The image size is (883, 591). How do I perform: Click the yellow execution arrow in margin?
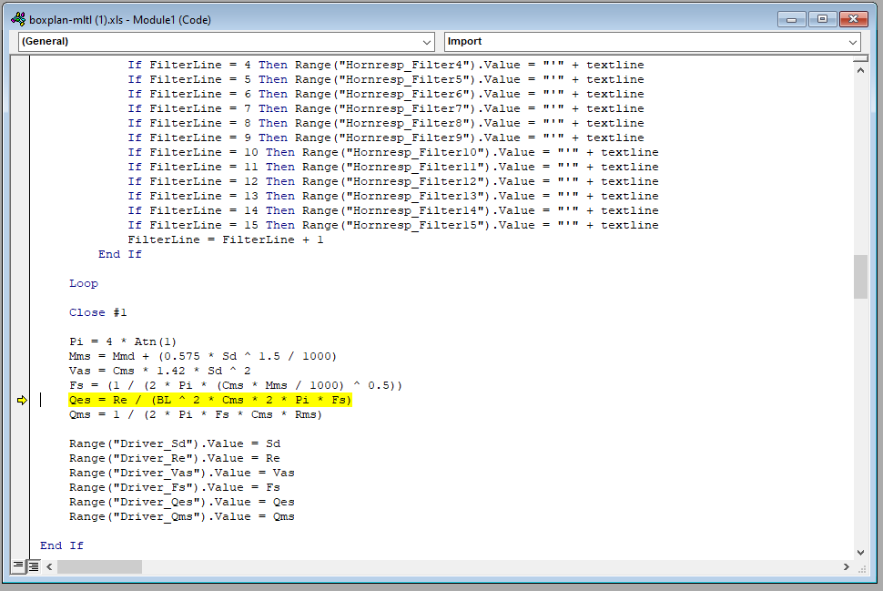tap(22, 400)
